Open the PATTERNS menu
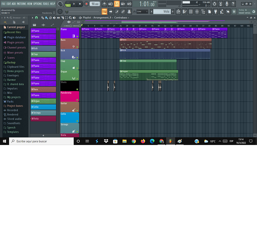Screen dimensions: 257x234 (x=22, y=4)
